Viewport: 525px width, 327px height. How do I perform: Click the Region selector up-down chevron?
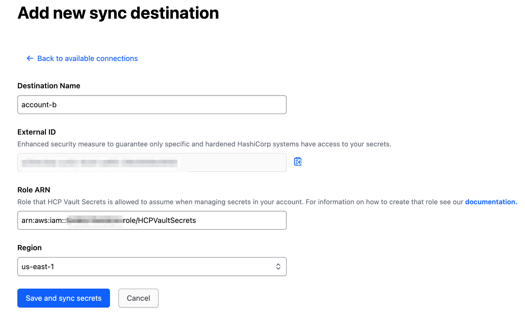278,267
